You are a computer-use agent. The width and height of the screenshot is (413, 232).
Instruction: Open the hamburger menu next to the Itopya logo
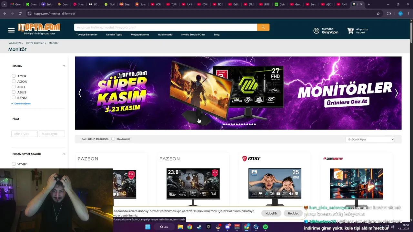11,30
